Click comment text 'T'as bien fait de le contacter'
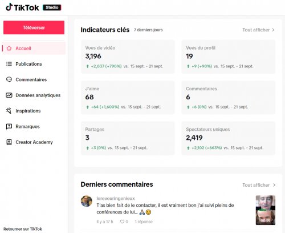Image resolution: width=285 pixels, height=233 pixels. 126,205
